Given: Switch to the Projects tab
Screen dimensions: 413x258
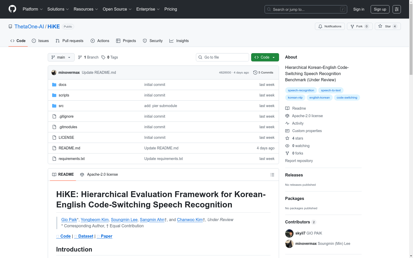Looking at the screenshot, I should click(126, 41).
